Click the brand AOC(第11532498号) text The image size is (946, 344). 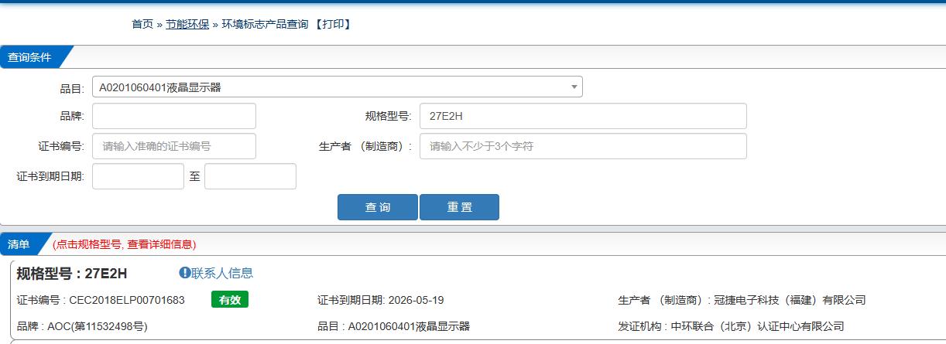point(97,326)
